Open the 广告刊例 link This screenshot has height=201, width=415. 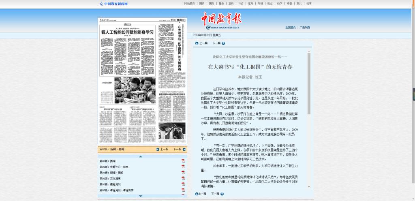click(x=305, y=28)
